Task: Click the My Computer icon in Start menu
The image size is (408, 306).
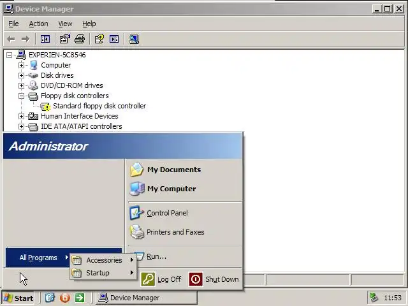Action: (x=137, y=189)
